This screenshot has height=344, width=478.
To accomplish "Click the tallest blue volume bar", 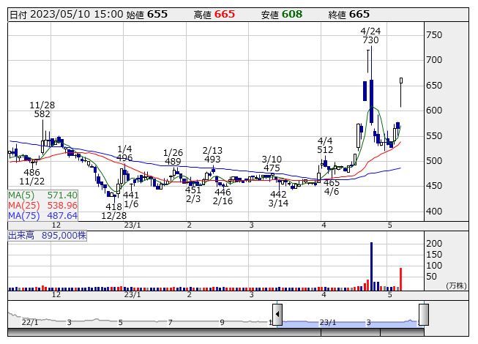I will 371,265.
